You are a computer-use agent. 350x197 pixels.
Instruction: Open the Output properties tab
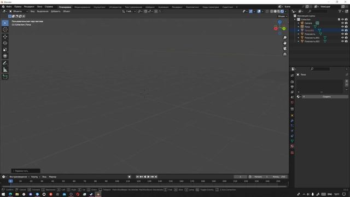[292, 87]
